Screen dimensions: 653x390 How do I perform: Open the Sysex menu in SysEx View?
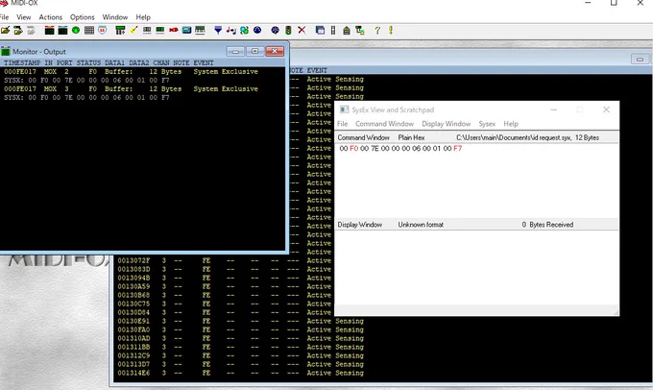[x=487, y=124]
